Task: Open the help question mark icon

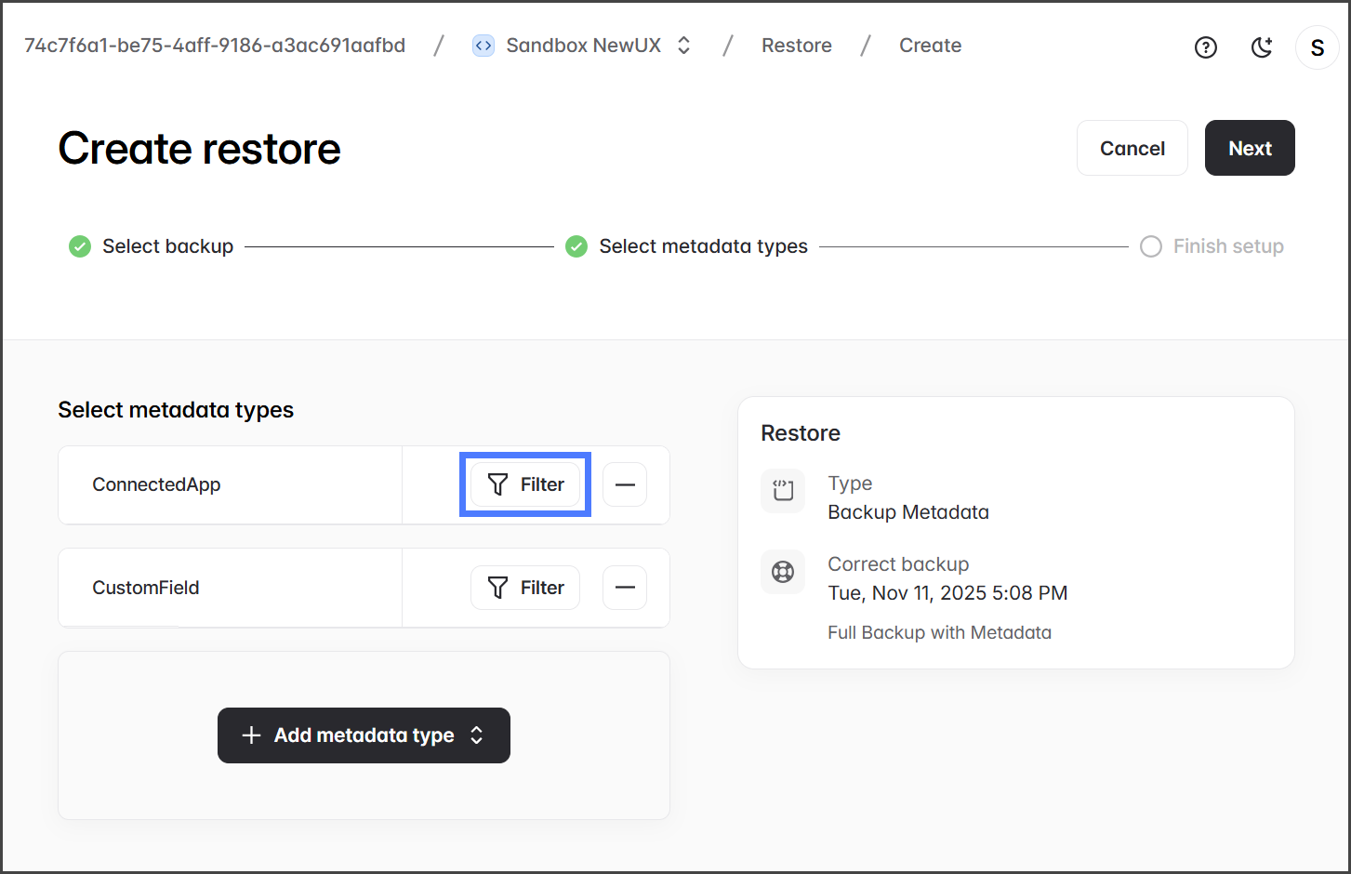Action: pyautogui.click(x=1205, y=47)
